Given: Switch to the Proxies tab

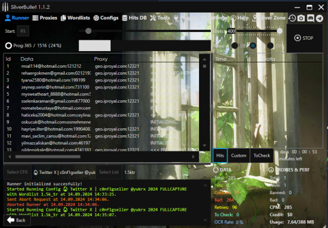Looking at the screenshot, I should click(45, 18).
